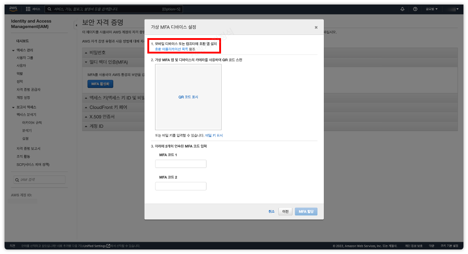Open 자격 증명 공급자 in sidebar
Screen dimensions: 468x254
point(28,90)
